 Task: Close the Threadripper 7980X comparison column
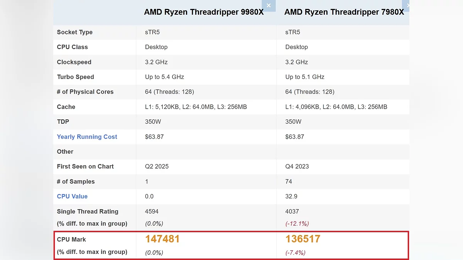(x=407, y=5)
